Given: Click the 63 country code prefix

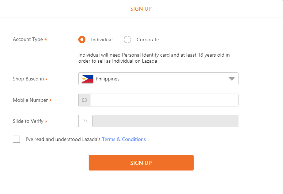Looking at the screenshot, I should click(84, 100).
